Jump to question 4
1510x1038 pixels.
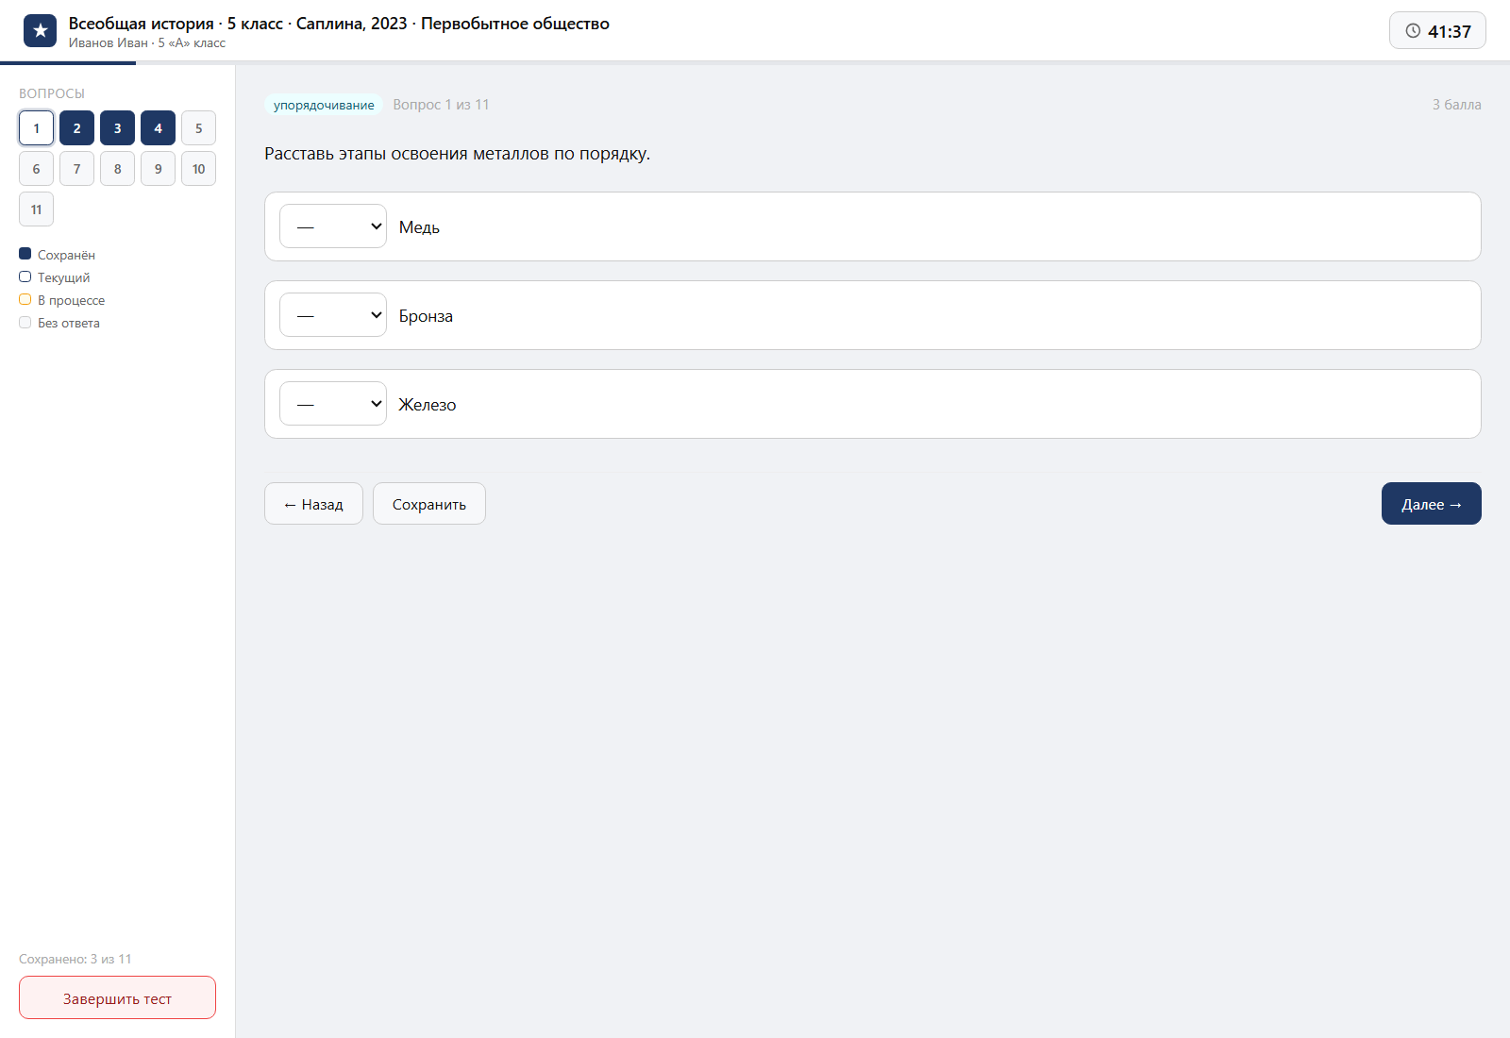click(x=158, y=128)
